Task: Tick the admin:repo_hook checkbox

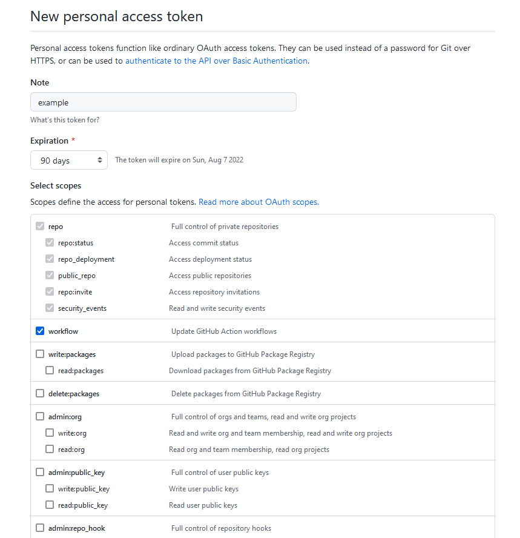Action: pyautogui.click(x=40, y=528)
